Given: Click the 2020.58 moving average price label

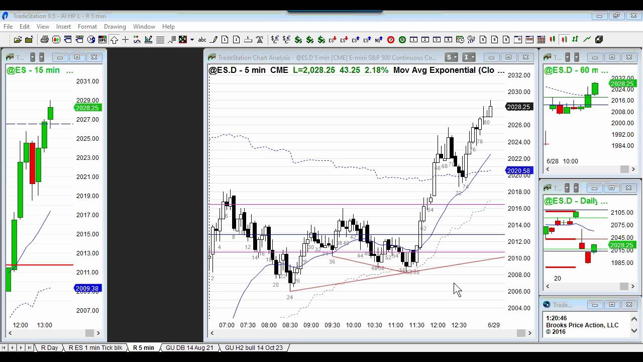Looking at the screenshot, I should click(x=518, y=171).
